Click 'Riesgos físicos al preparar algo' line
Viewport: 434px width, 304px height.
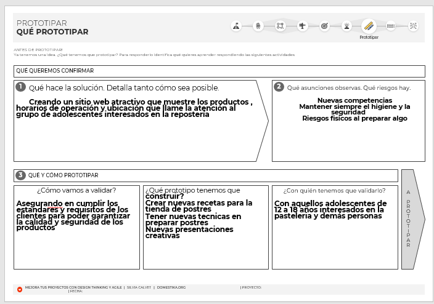click(354, 118)
